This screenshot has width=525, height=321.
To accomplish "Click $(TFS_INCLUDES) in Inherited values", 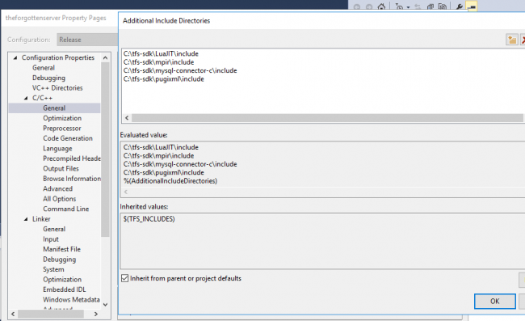I will (149, 219).
